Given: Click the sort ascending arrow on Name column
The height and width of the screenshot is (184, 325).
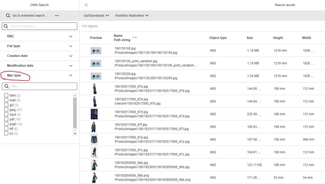Looking at the screenshot, I should pos(136,38).
